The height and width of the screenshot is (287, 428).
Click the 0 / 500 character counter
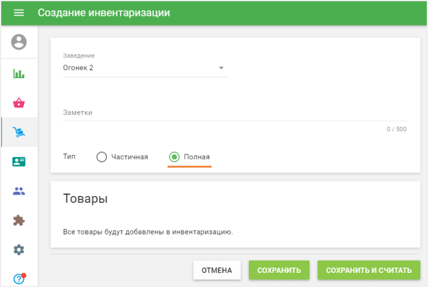pyautogui.click(x=396, y=129)
